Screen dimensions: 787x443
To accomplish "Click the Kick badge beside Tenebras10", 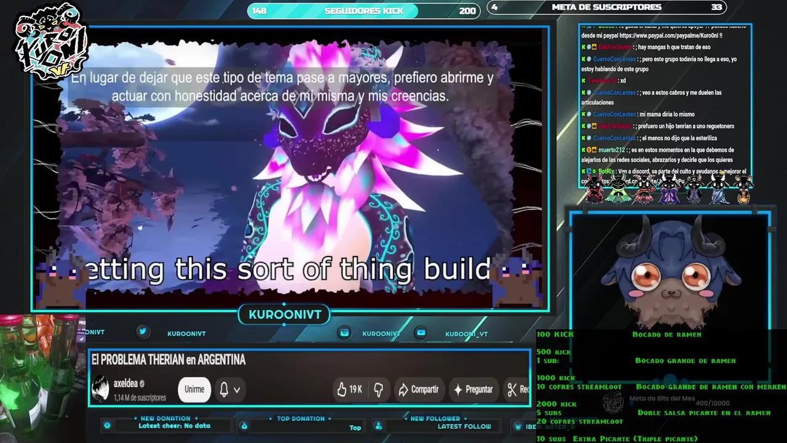I will pyautogui.click(x=583, y=81).
